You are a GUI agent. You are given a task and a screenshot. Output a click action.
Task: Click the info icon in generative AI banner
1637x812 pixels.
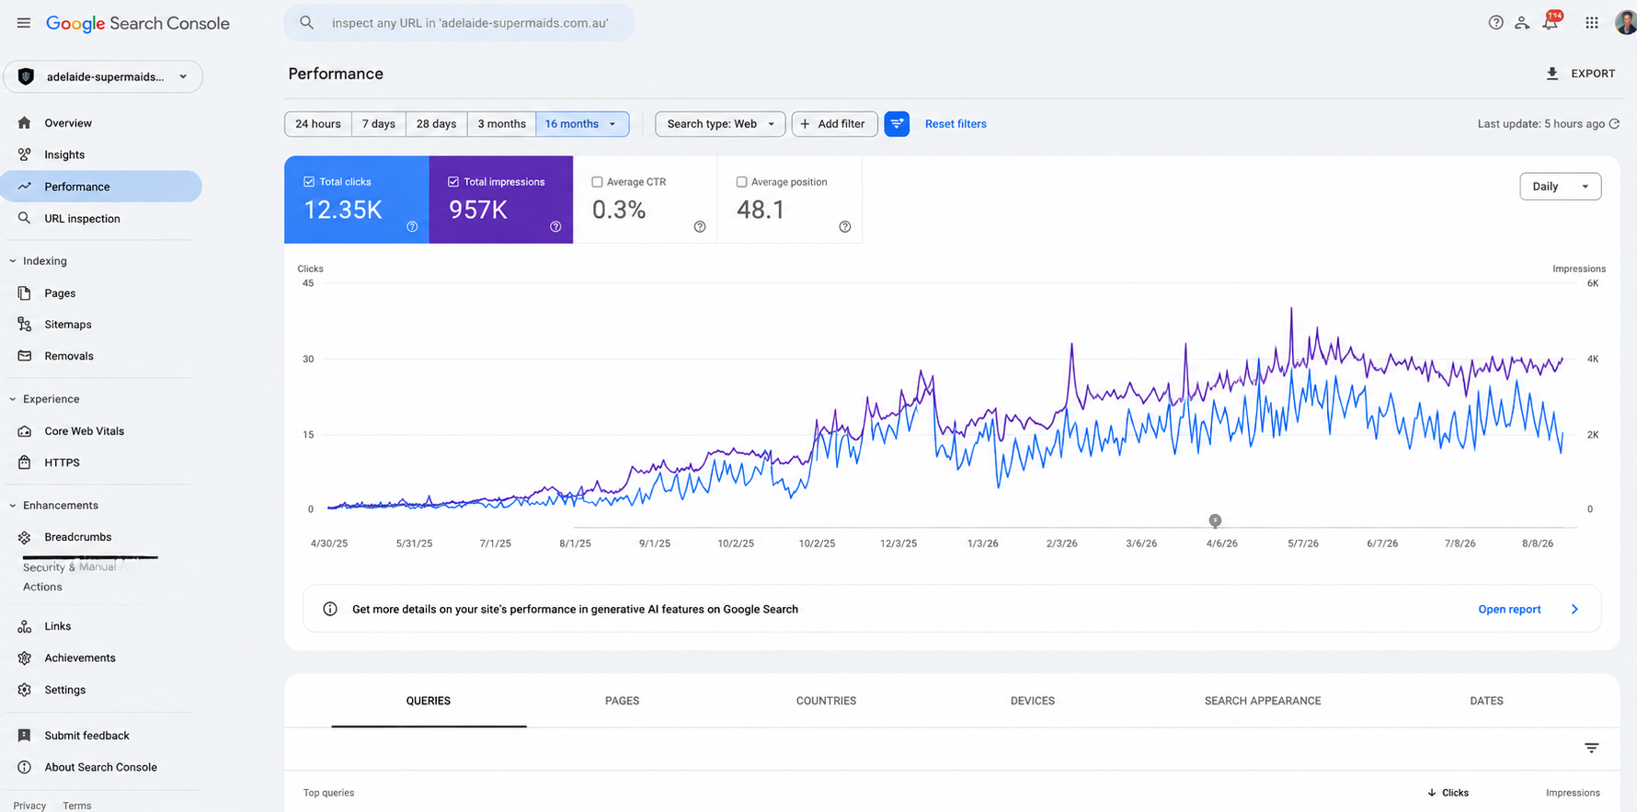[330, 609]
